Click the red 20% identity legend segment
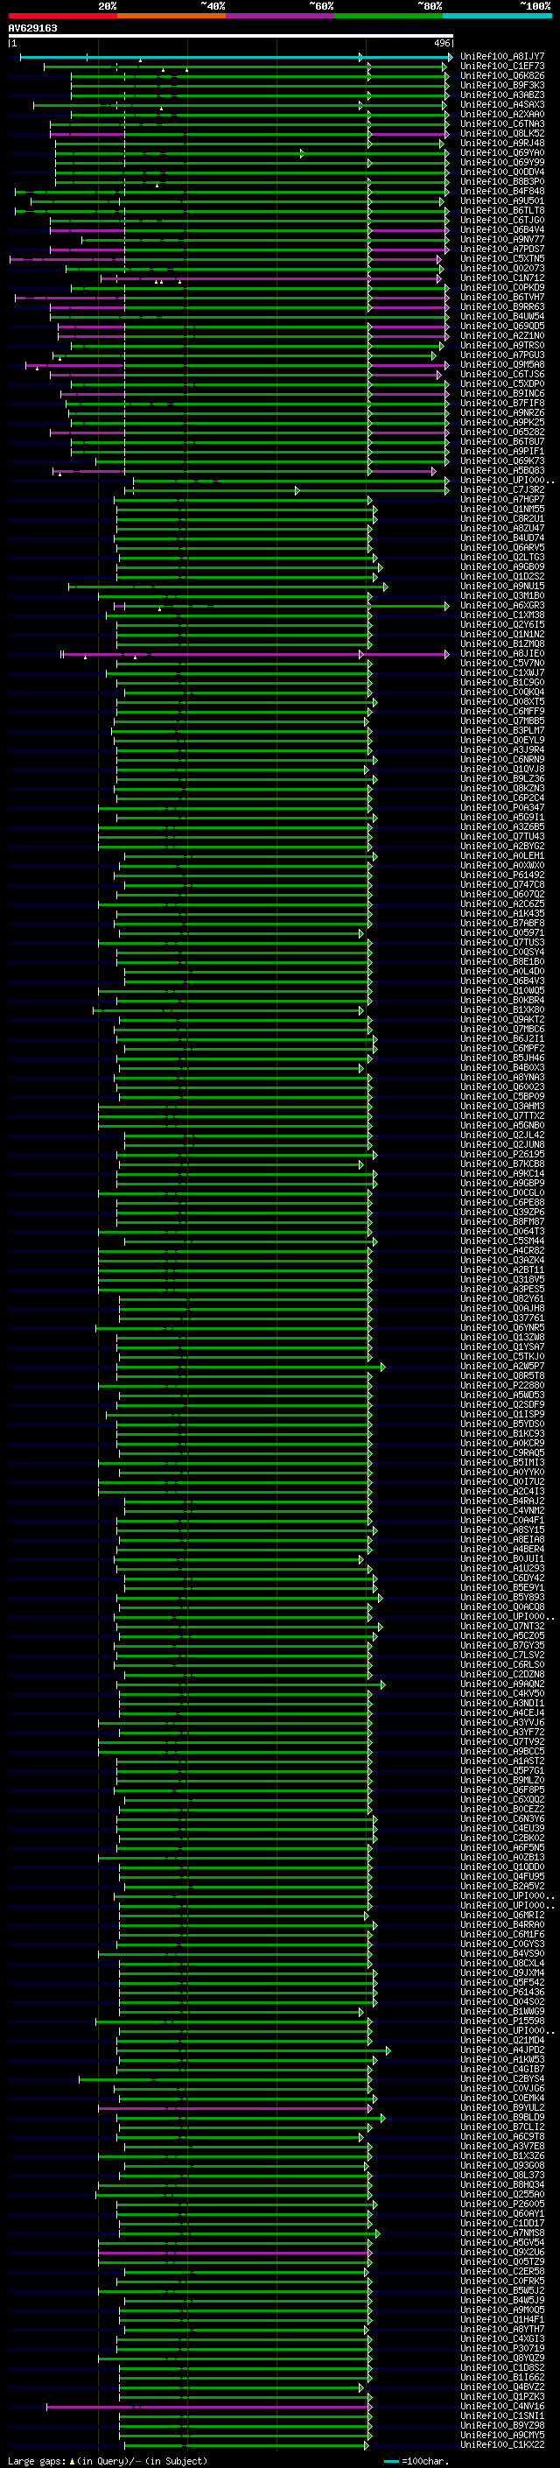The height and width of the screenshot is (2468, 560). click(x=63, y=16)
